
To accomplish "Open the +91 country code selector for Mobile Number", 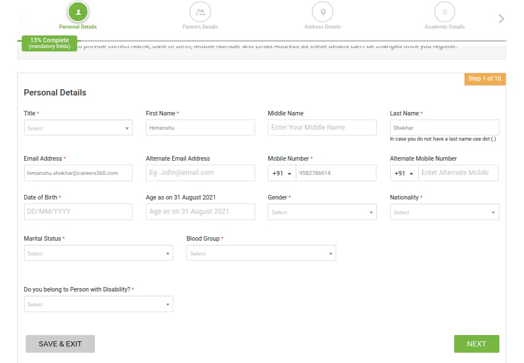I will pyautogui.click(x=280, y=173).
